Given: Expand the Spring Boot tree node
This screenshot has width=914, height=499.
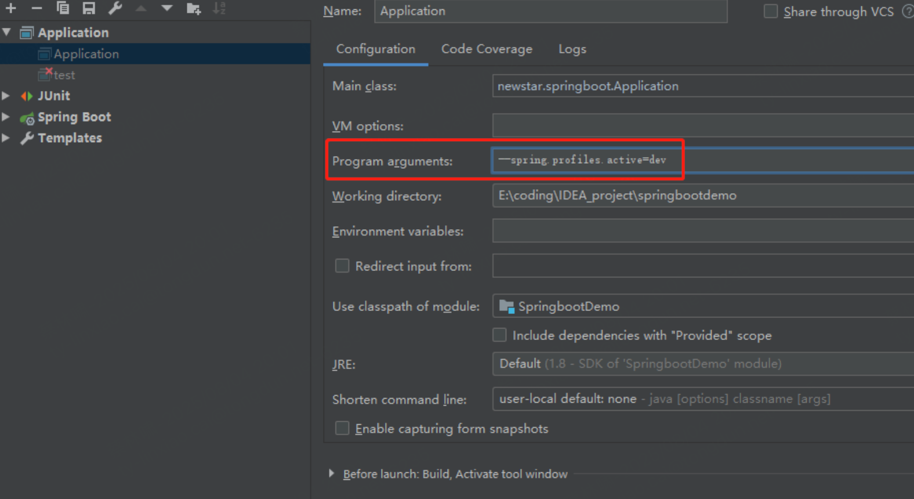Looking at the screenshot, I should point(6,117).
